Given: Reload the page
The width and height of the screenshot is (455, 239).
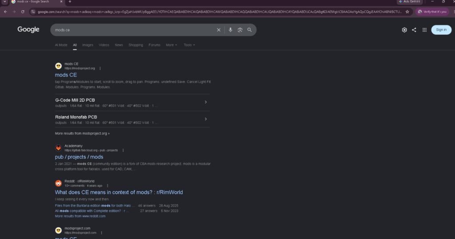Looking at the screenshot, I should coord(23,12).
